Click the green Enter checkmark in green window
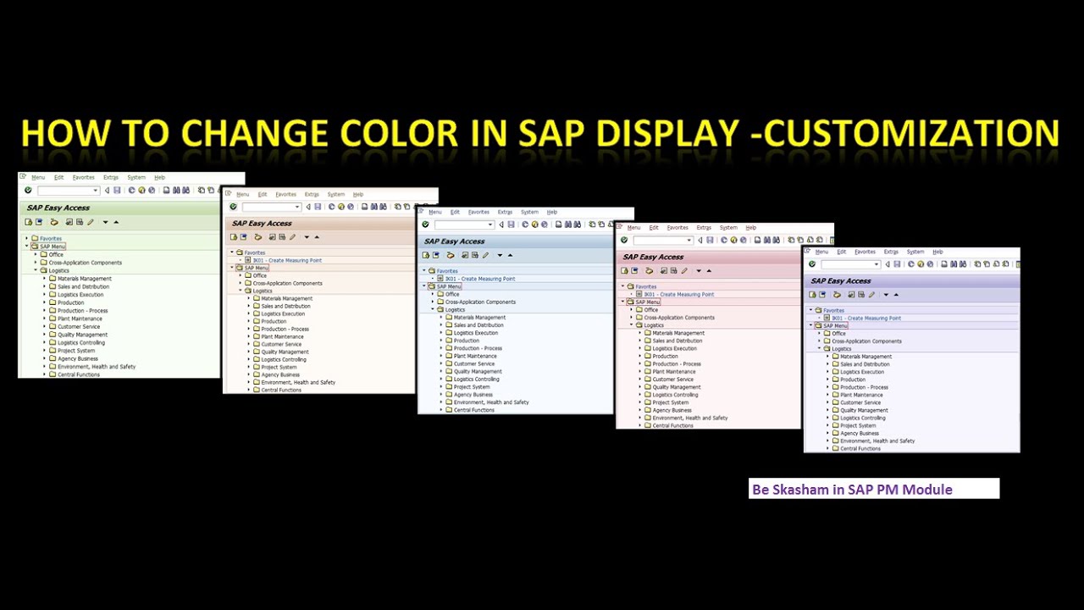The image size is (1084, 610). point(28,190)
